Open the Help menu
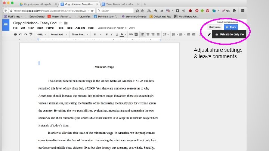Image resolution: width=269 pixels, height=151 pixels. pyautogui.click(x=91, y=28)
